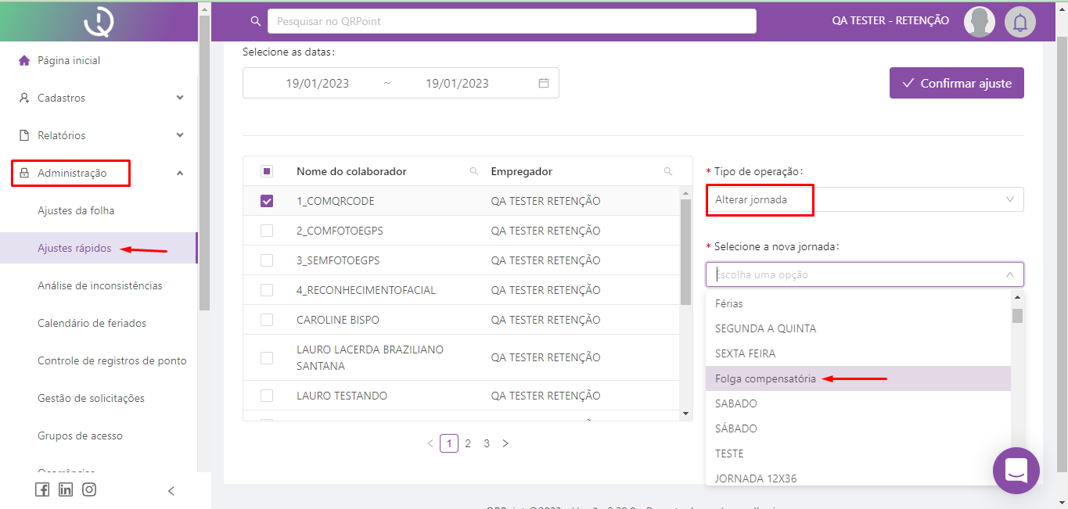Click the Confirmar ajuste button

pos(956,83)
